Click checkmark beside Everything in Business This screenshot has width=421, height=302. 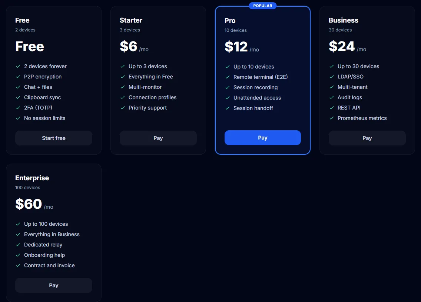(18, 234)
